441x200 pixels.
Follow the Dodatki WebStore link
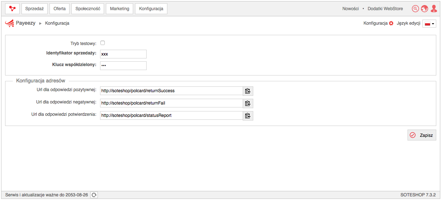[x=385, y=9]
